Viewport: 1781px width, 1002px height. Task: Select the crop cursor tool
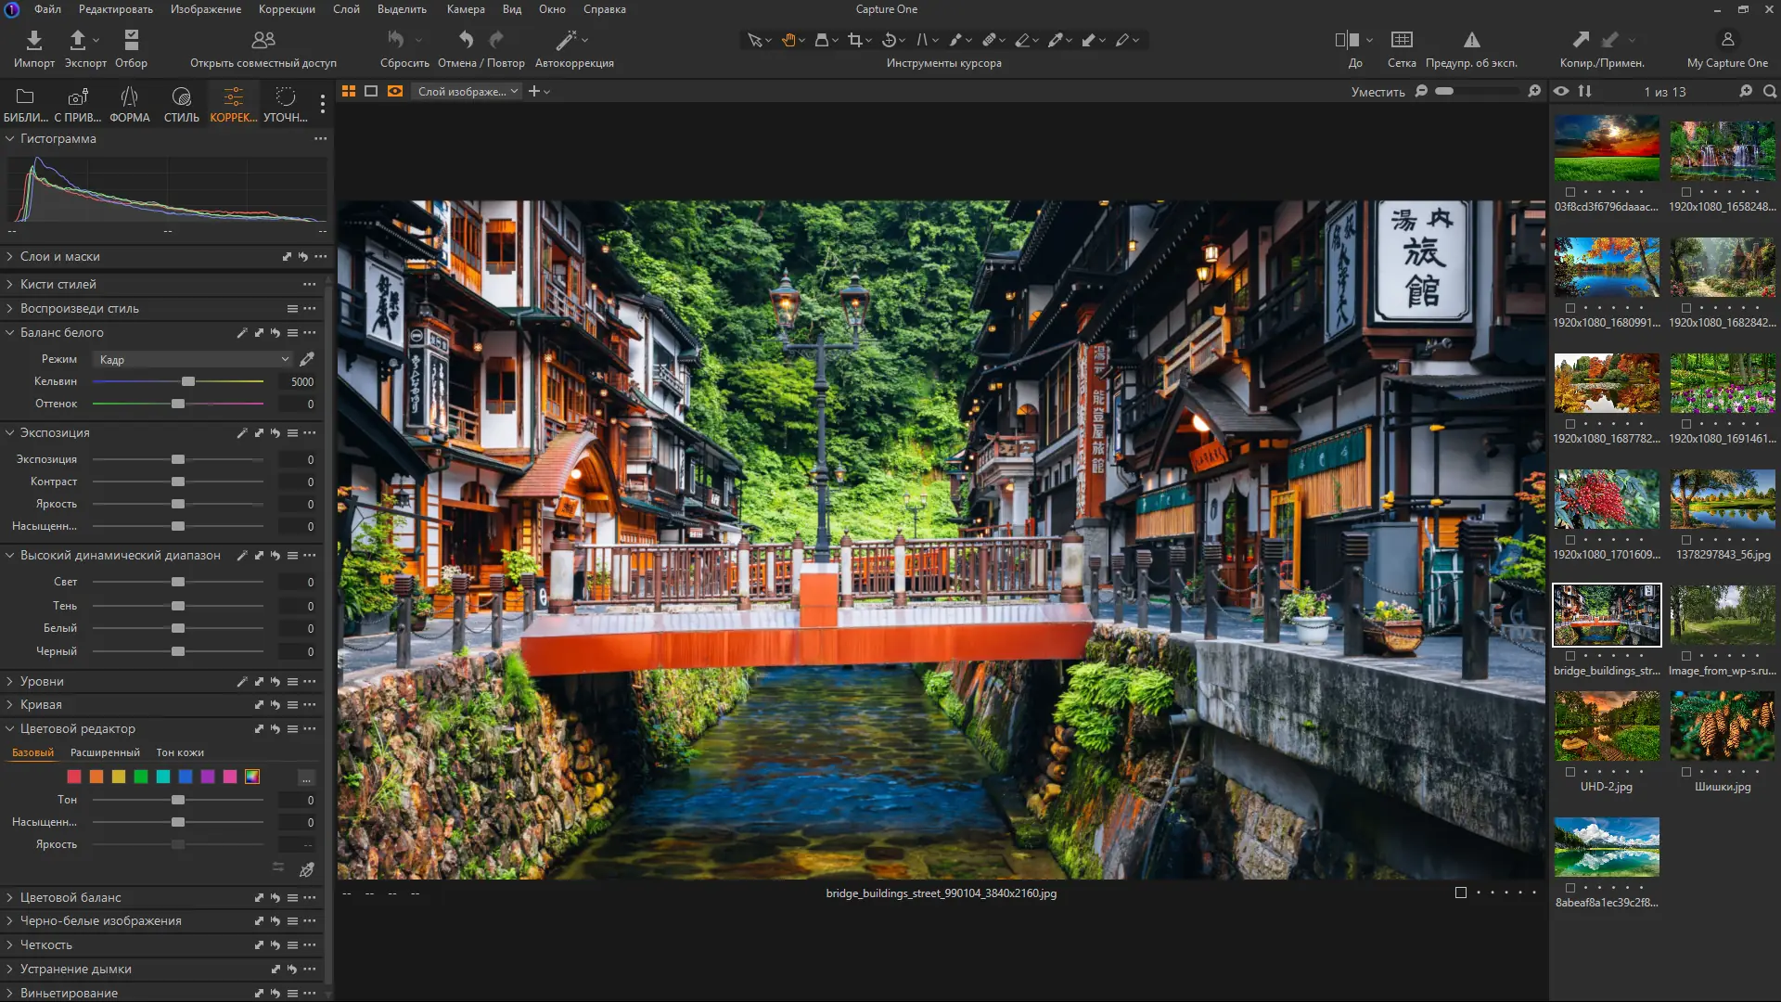[x=854, y=40]
